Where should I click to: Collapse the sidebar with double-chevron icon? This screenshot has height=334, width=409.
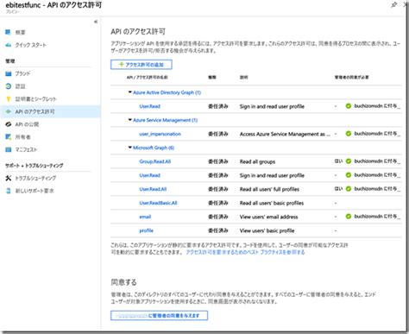pyautogui.click(x=96, y=22)
